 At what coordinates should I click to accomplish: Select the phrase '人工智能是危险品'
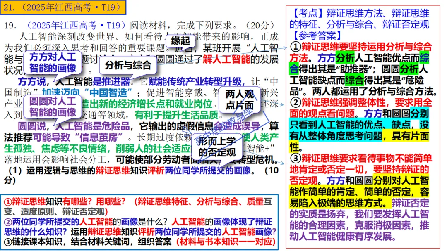(x=92, y=126)
